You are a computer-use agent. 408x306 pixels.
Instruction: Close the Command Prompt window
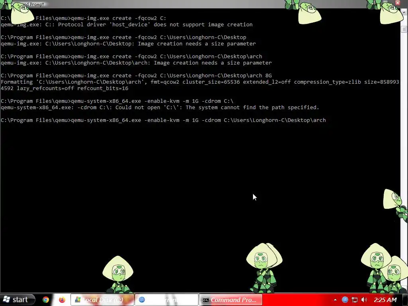pyautogui.click(x=398, y=3)
